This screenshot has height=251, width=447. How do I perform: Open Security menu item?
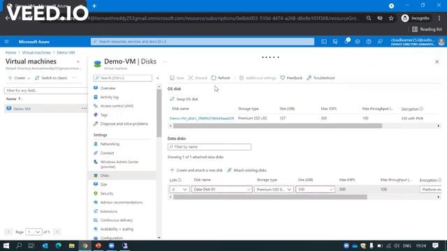[x=107, y=194]
